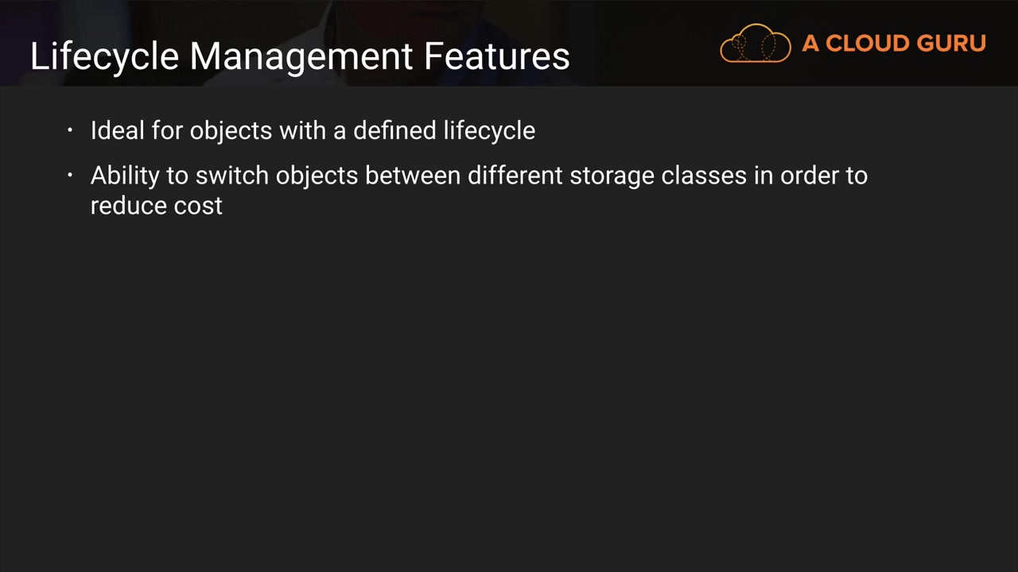
Task: Click the bullet dot before 'Ideal for objects'
Action: pyautogui.click(x=70, y=130)
